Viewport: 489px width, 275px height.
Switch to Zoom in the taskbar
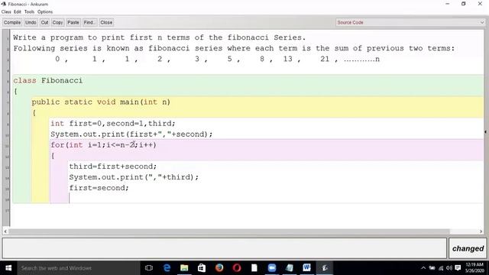tap(272, 268)
